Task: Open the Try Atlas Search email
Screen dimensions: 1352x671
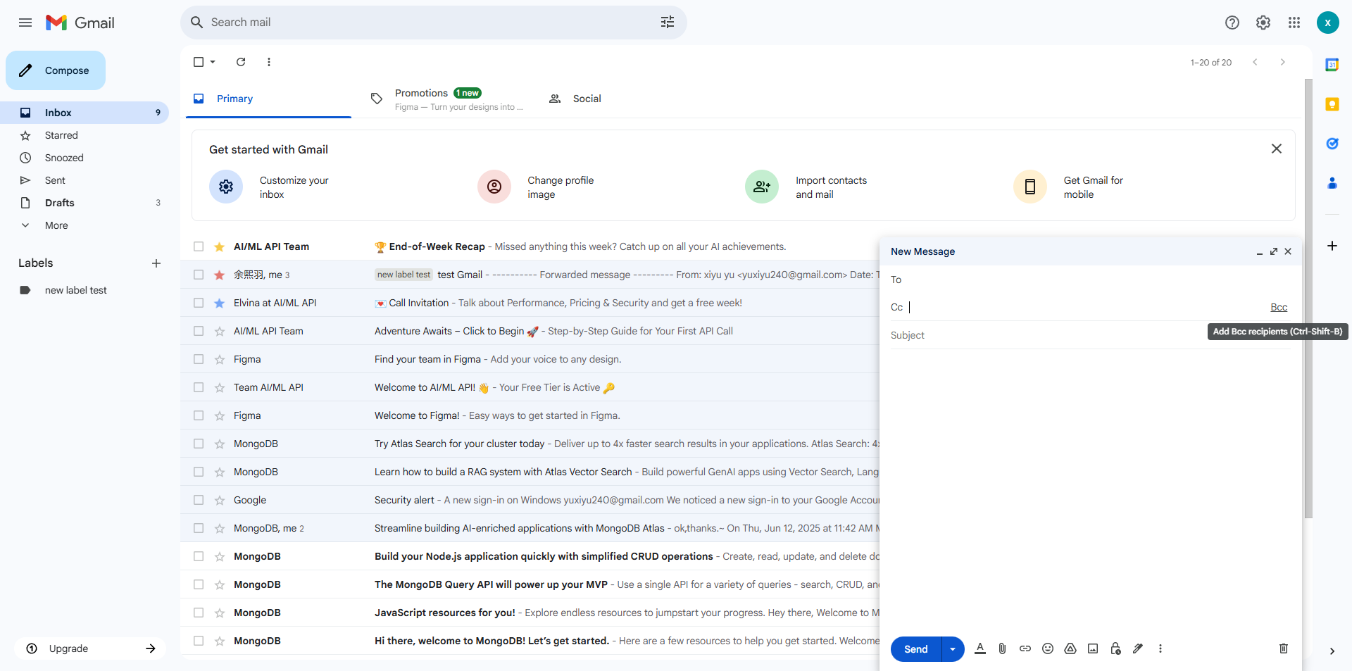Action: point(530,444)
